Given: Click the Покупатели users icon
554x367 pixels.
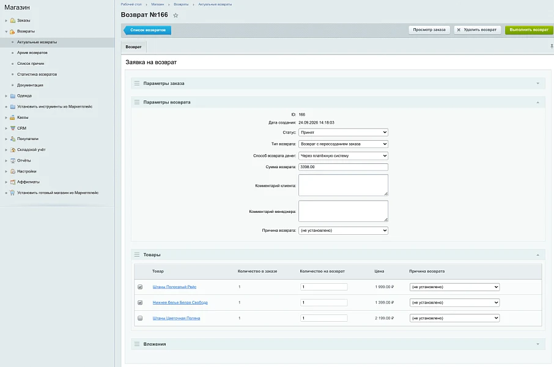Looking at the screenshot, I should pos(13,139).
